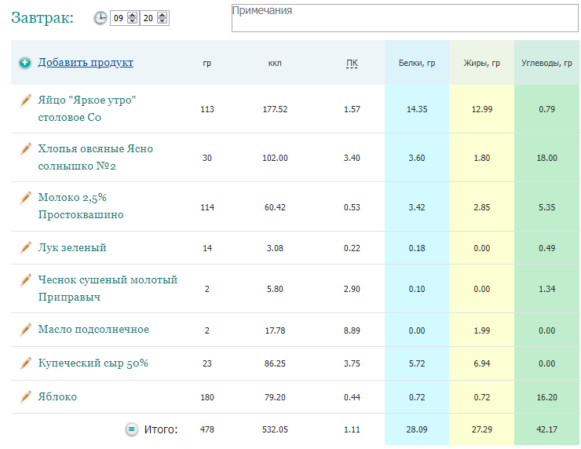Image resolution: width=581 pixels, height=449 pixels.
Task: Open Чеснок сушеный молотый Приправыч product
Action: point(108,288)
